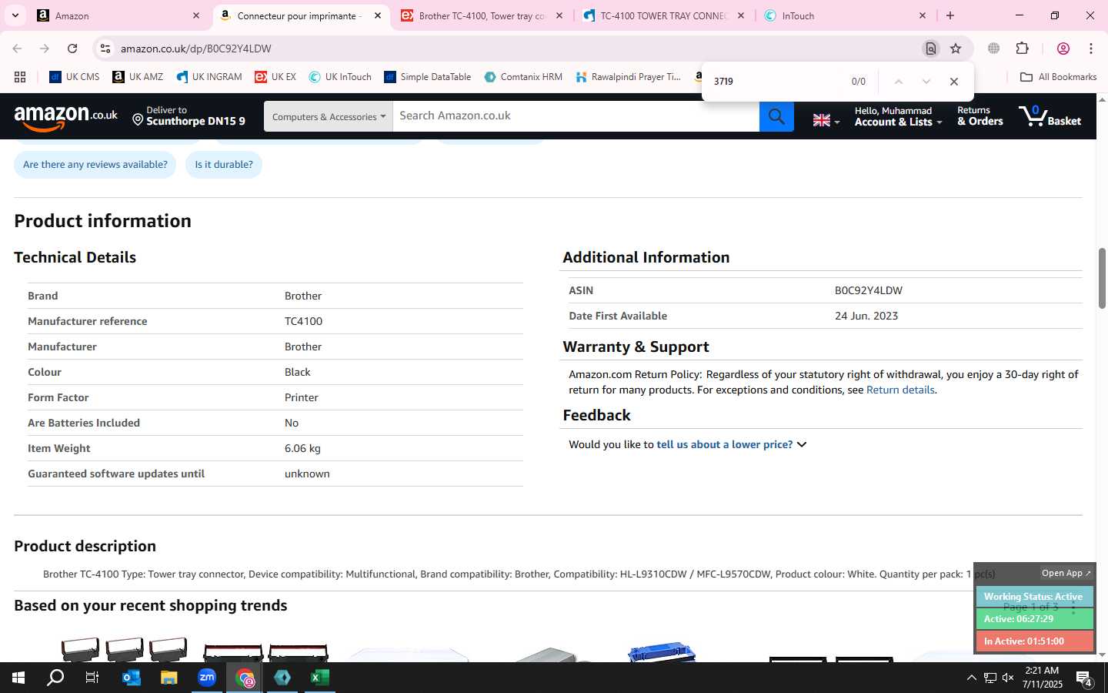Open the notification center icon
Image resolution: width=1108 pixels, height=693 pixels.
pos(1084,679)
